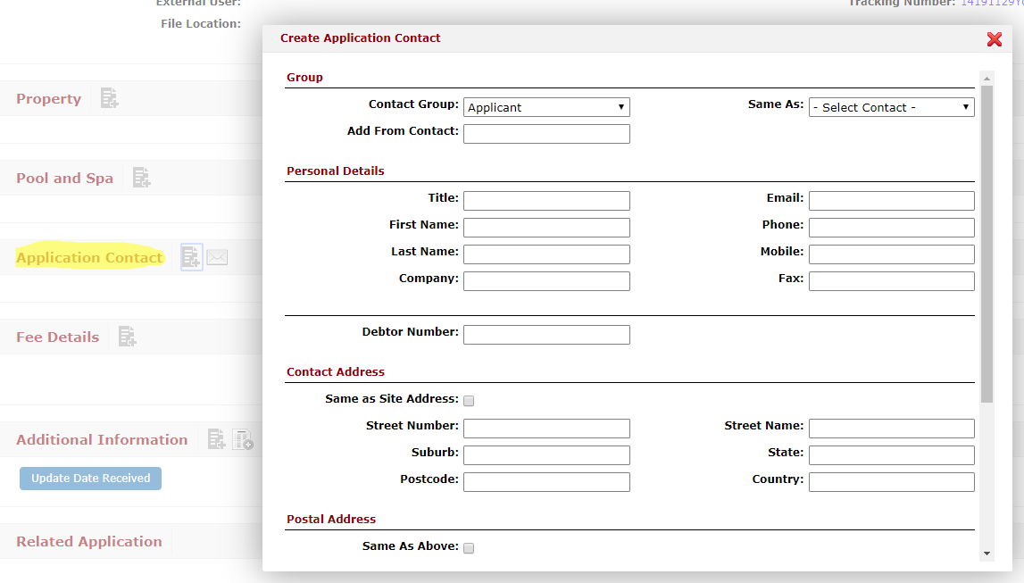1024x583 pixels.
Task: Select the Debtor Number input box
Action: pyautogui.click(x=546, y=335)
